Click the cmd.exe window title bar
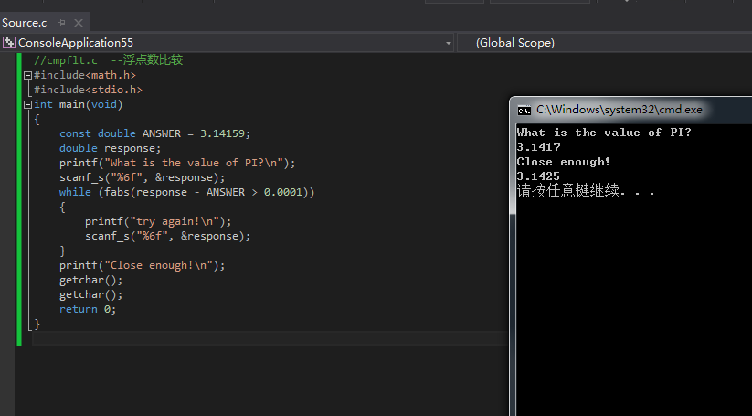The height and width of the screenshot is (416, 752). 631,110
